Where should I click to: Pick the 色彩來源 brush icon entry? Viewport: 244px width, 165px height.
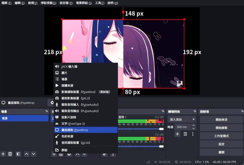[x=69, y=136]
